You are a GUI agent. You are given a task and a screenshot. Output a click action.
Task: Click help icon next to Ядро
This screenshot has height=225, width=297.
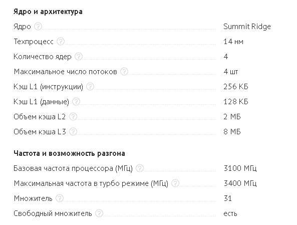point(38,27)
